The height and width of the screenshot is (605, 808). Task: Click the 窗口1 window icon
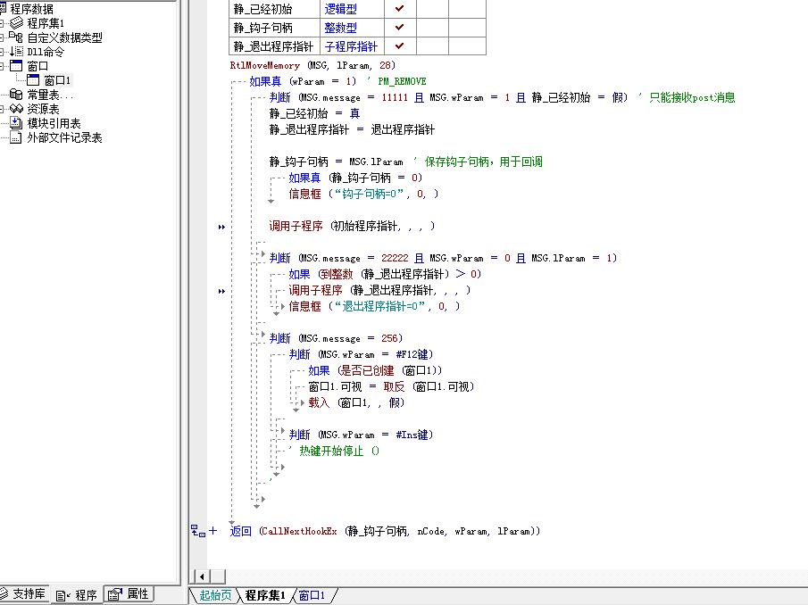pos(34,80)
